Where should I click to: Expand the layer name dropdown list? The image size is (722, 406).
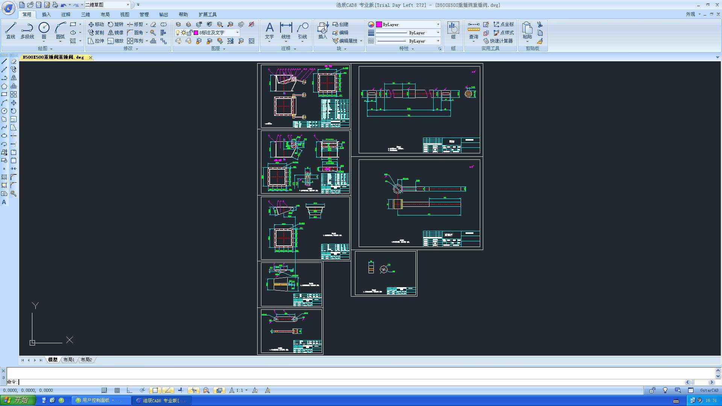[x=237, y=33]
